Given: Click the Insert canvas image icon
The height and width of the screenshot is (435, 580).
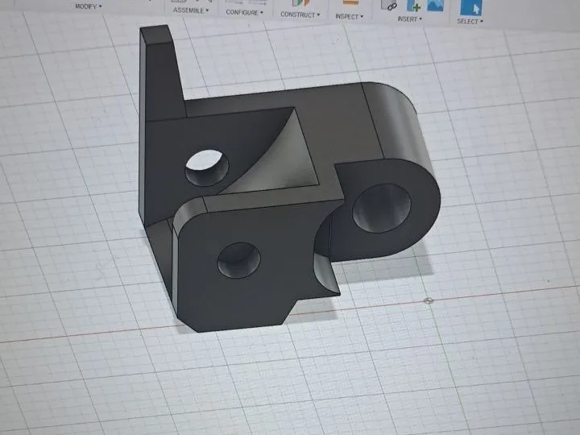Looking at the screenshot, I should click(x=435, y=6).
